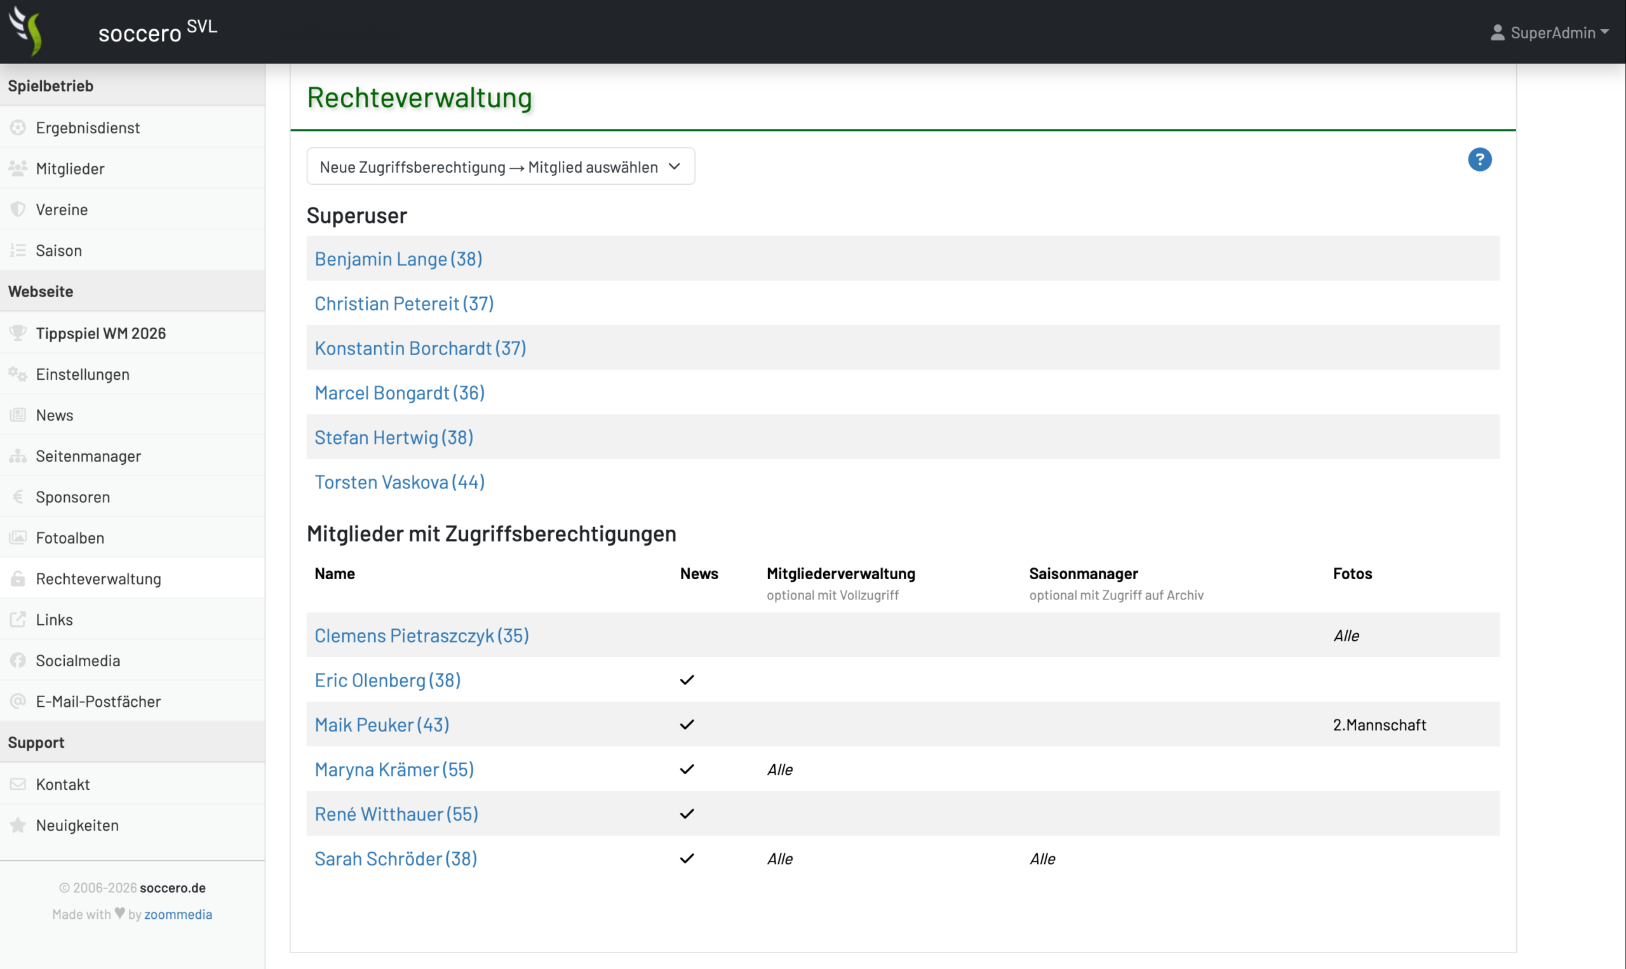Image resolution: width=1626 pixels, height=969 pixels.
Task: Open the Seitenmanager sidebar item
Action: click(x=133, y=456)
